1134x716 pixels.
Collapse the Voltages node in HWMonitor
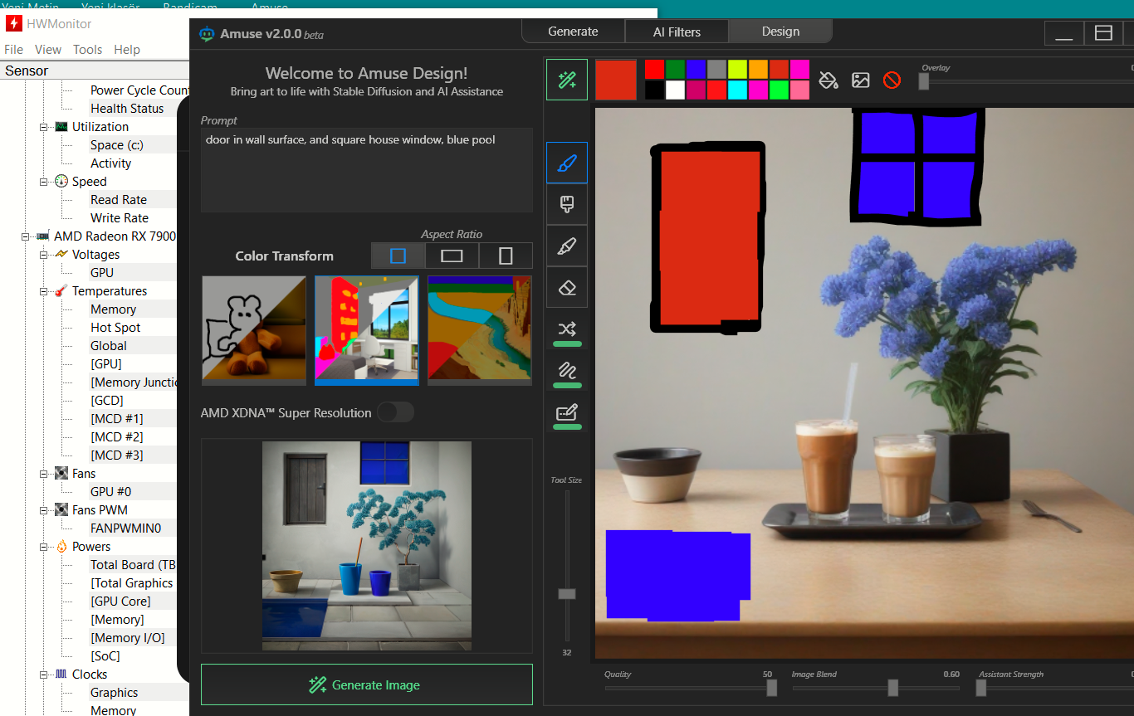[44, 255]
